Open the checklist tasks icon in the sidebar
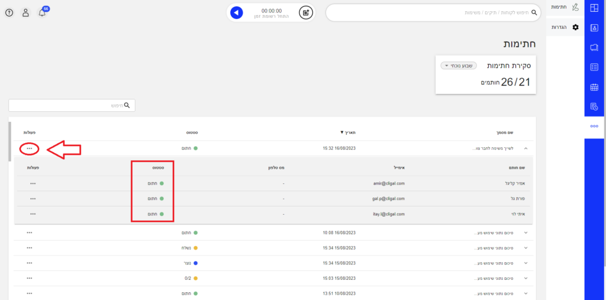This screenshot has width=606, height=300. (595, 67)
